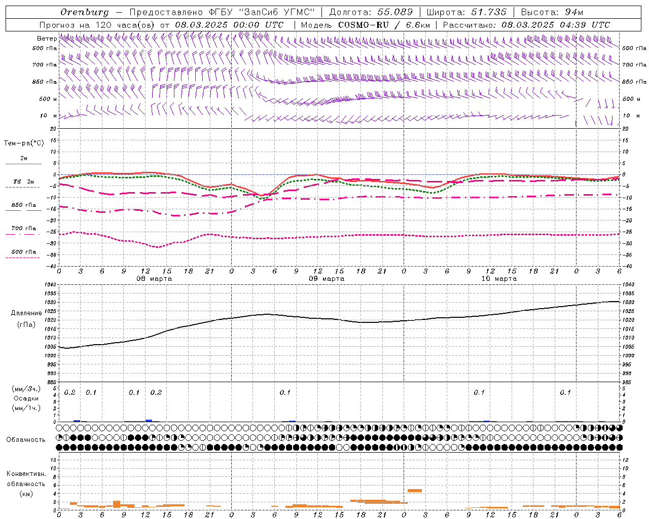Click the Широта: 51.735 header field

(466, 12)
